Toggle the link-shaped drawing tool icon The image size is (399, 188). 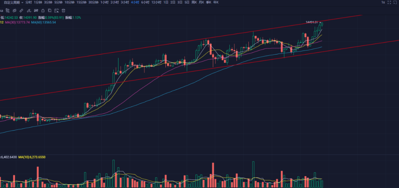14,11
